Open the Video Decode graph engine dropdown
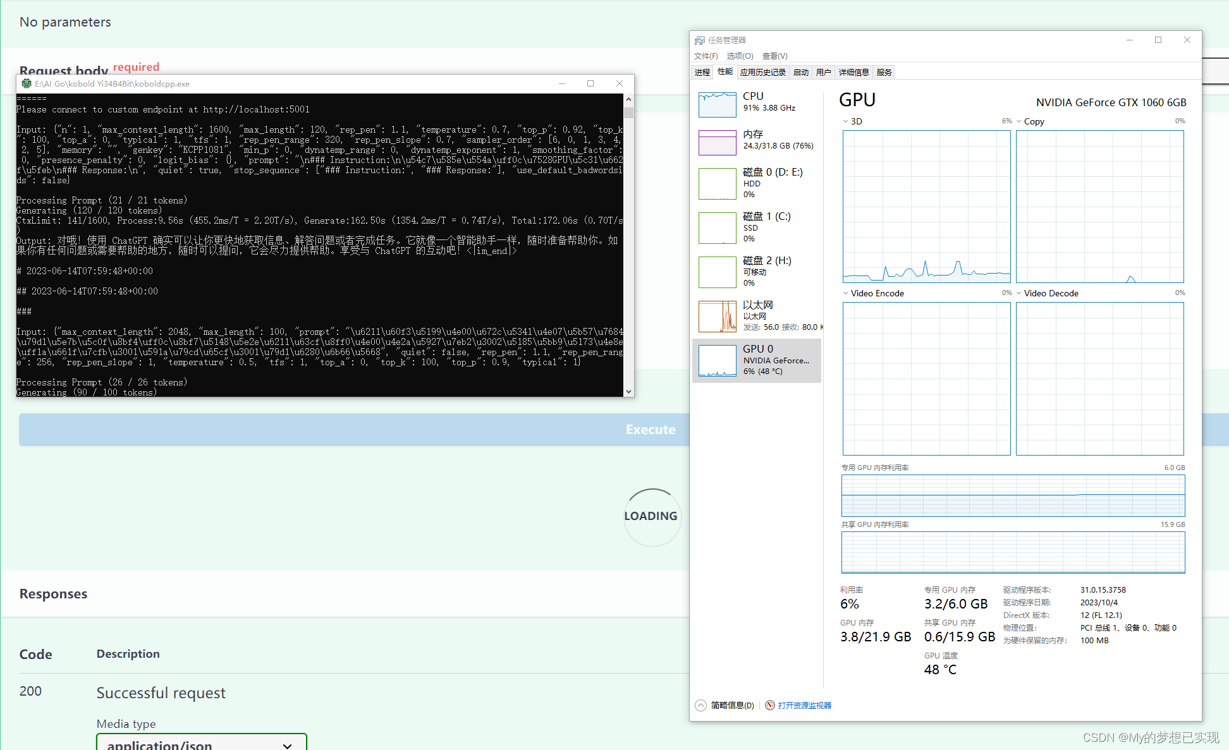The image size is (1229, 750). tap(1019, 293)
